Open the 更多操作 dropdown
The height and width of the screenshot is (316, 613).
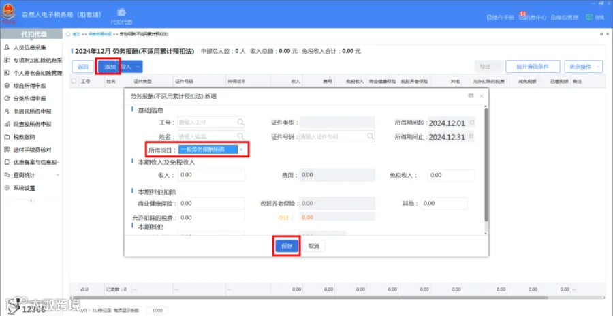[583, 67]
